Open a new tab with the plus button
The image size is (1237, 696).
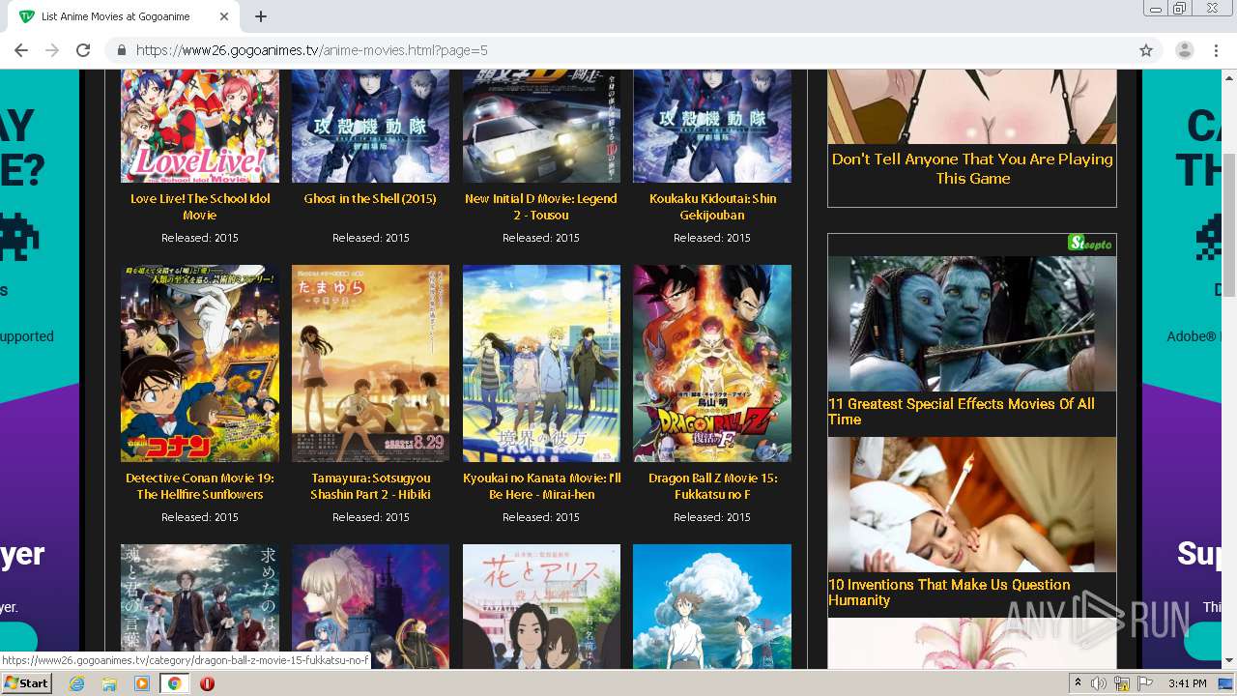pyautogui.click(x=261, y=16)
